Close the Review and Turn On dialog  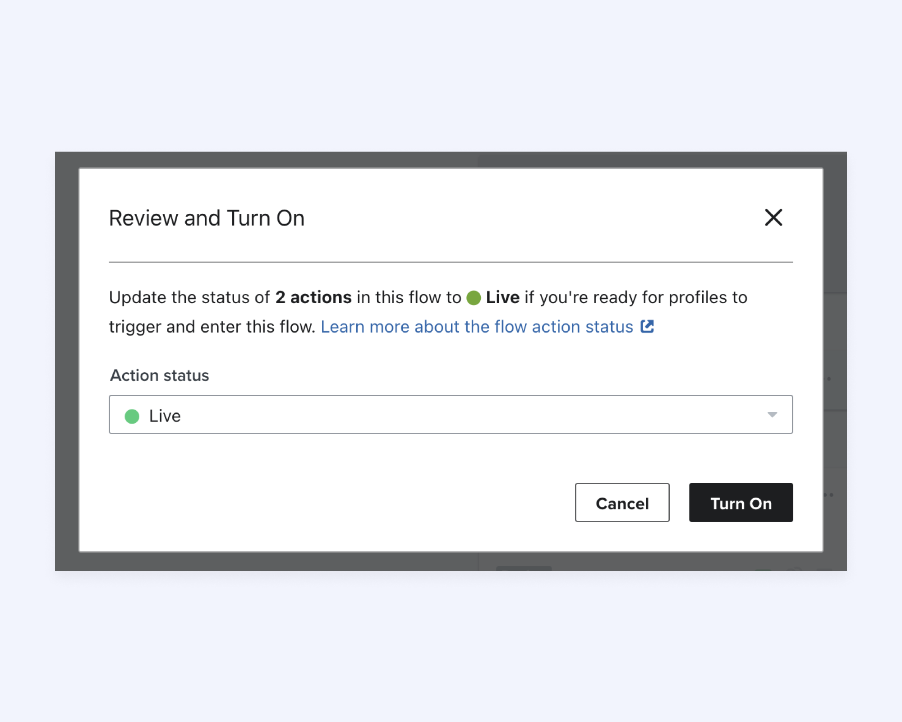[773, 218]
